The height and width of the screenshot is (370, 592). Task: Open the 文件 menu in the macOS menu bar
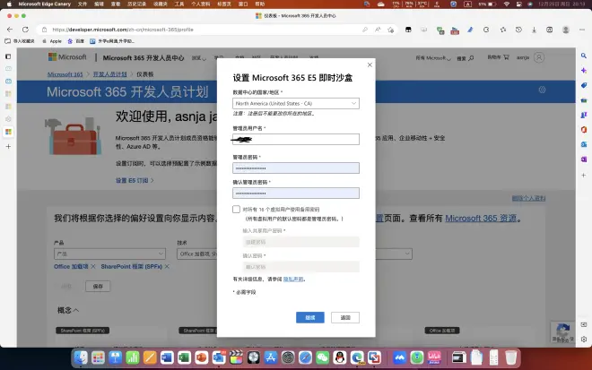[82, 4]
